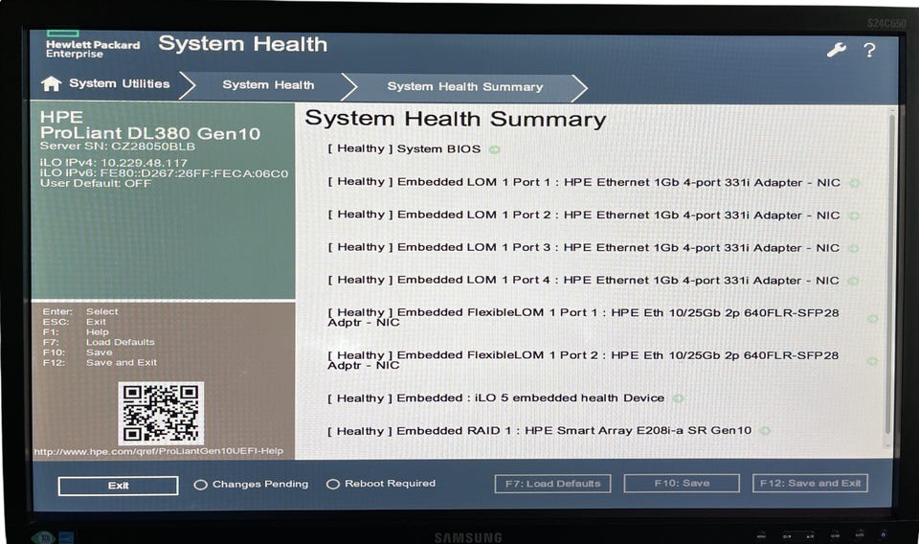Click status icon for Embedded LOM 1 Port 1
The image size is (919, 544).
[x=855, y=183]
